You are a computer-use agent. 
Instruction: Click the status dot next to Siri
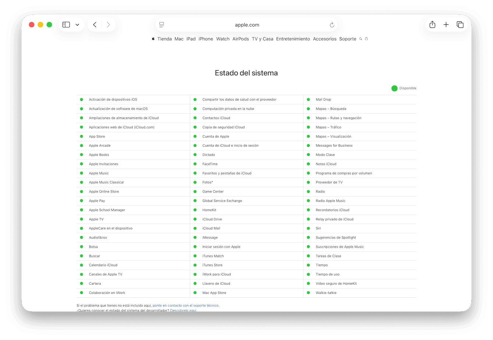pos(308,228)
